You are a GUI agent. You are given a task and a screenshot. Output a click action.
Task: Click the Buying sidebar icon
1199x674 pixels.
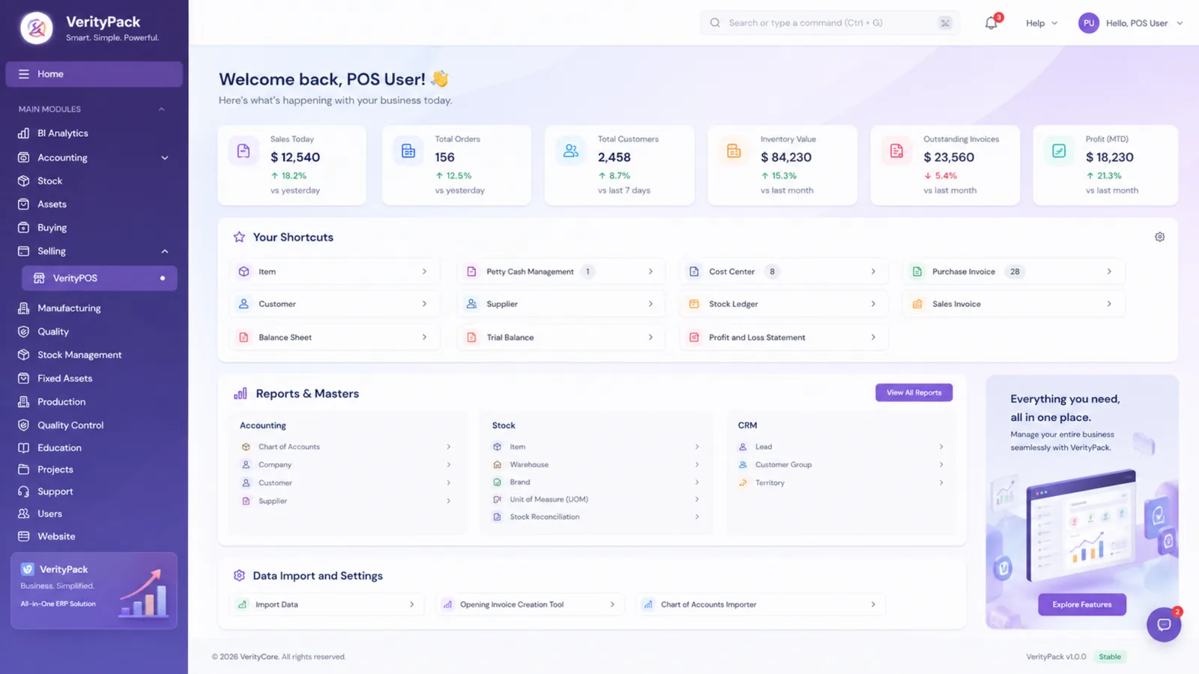coord(23,228)
